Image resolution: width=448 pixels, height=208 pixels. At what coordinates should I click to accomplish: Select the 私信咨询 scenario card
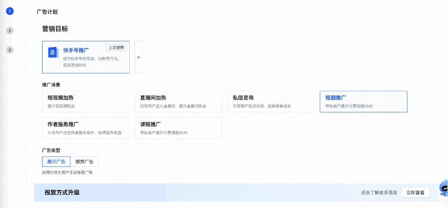tap(271, 101)
